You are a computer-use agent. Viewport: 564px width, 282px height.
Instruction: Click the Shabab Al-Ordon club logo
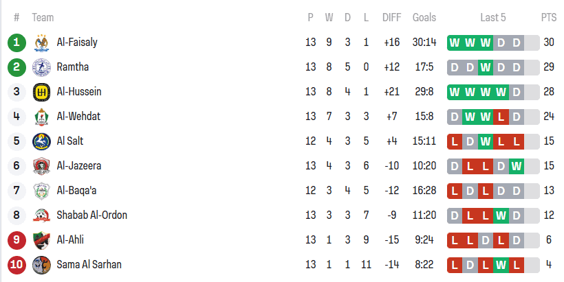pos(41,215)
